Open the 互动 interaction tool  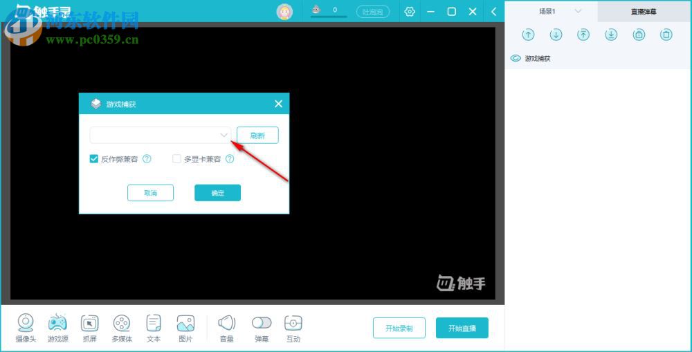tap(293, 328)
